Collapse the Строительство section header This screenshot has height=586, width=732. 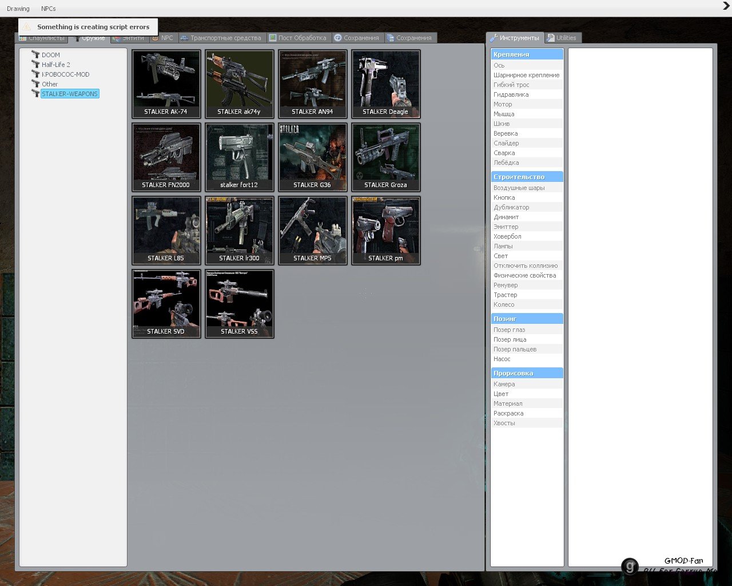[x=527, y=177]
